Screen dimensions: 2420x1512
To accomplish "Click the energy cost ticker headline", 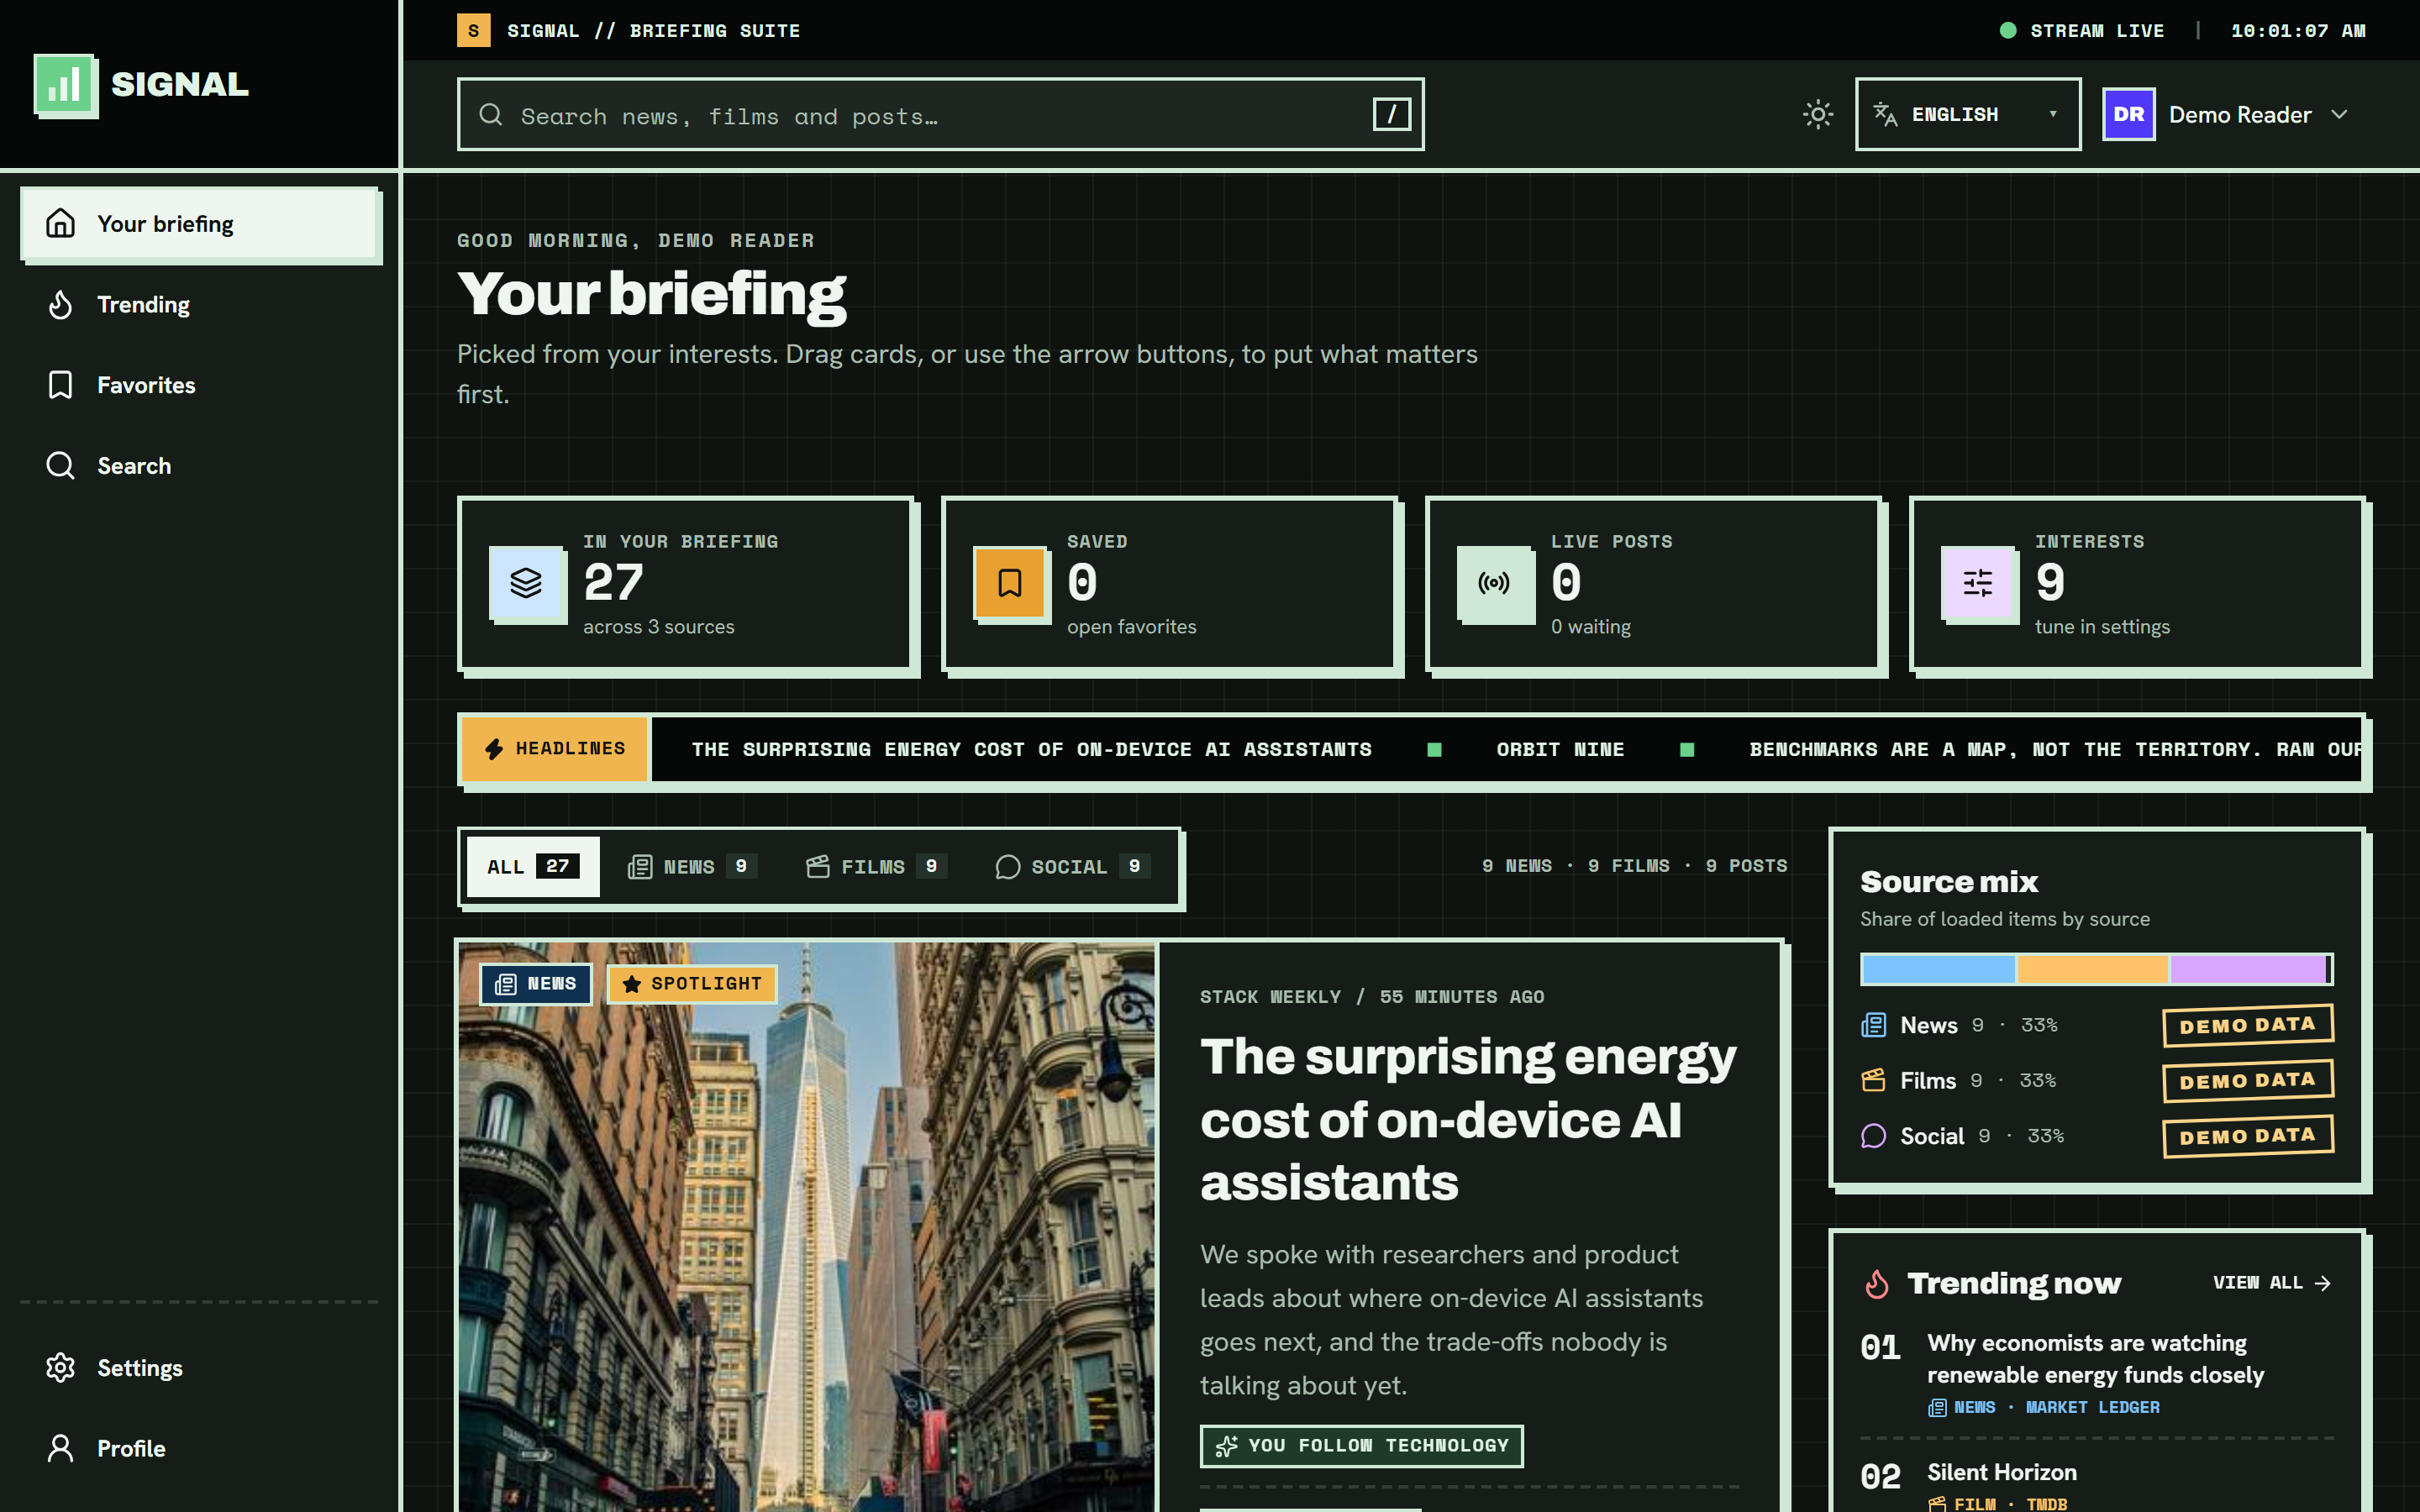I will point(1031,750).
